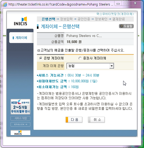Click the 공인인증 step label
The width and height of the screenshot is (144, 148).
(84, 19)
